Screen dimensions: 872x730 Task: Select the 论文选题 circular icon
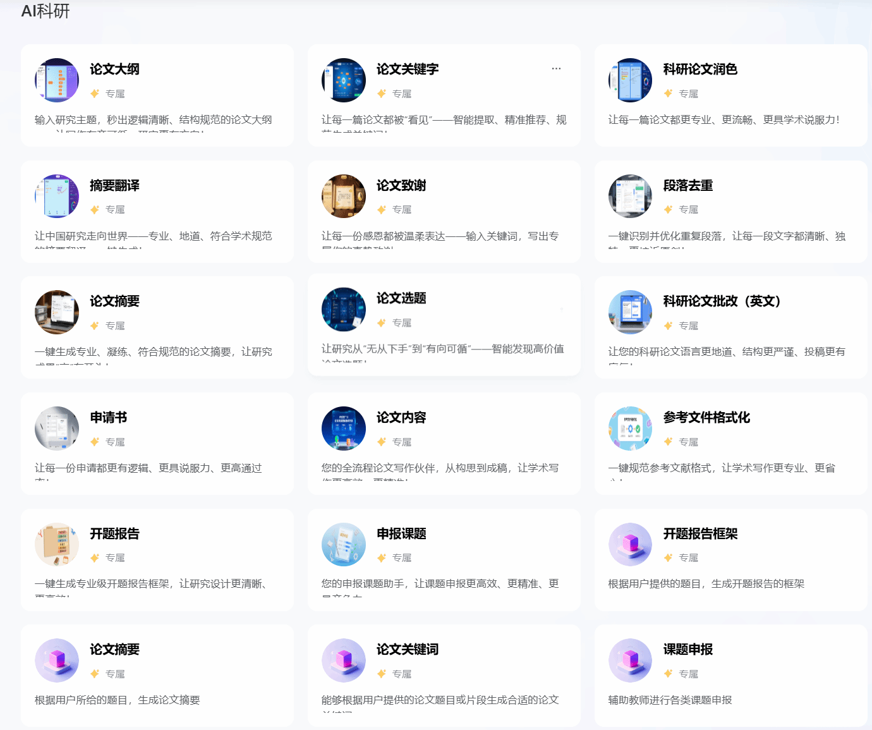tap(344, 310)
